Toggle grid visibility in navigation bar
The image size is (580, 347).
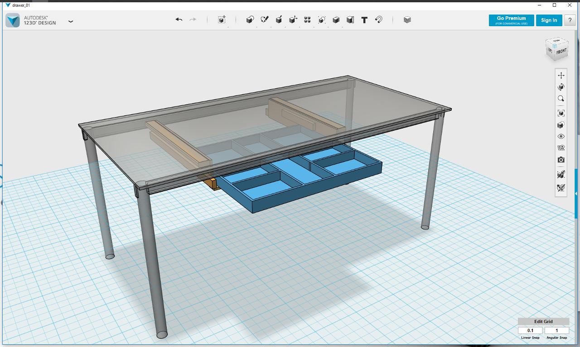click(561, 147)
